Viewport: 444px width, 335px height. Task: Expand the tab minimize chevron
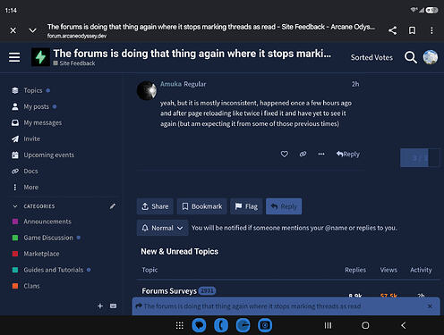click(x=32, y=30)
